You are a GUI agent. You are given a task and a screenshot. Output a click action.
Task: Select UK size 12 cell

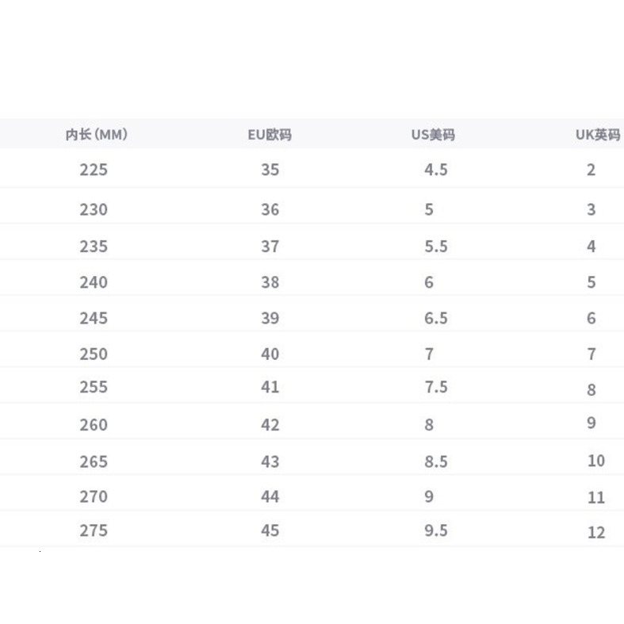(596, 533)
